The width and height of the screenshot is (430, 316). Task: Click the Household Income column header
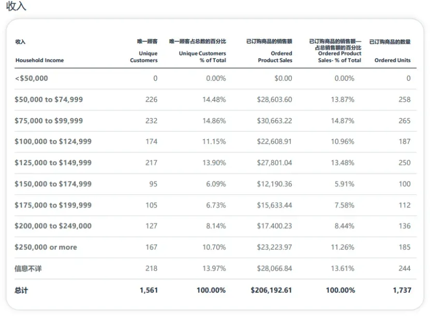[39, 61]
